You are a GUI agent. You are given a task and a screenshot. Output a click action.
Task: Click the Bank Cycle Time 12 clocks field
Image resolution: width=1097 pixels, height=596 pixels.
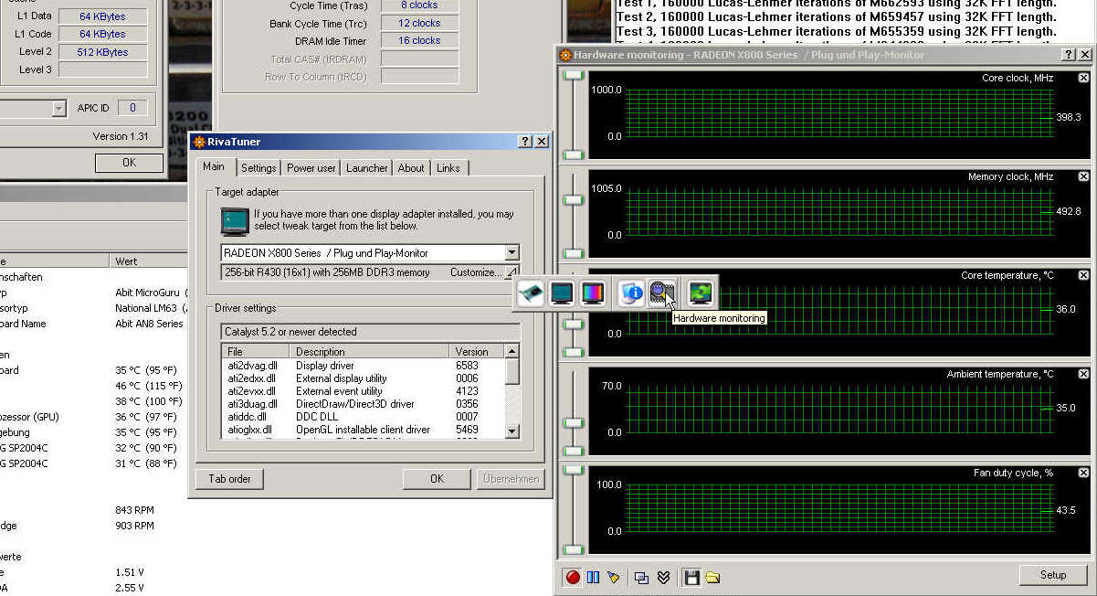click(x=419, y=23)
